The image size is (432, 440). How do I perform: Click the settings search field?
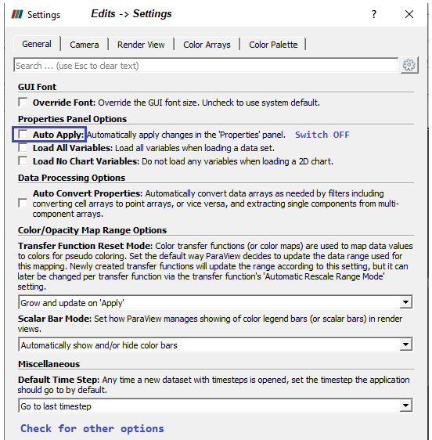(206, 66)
